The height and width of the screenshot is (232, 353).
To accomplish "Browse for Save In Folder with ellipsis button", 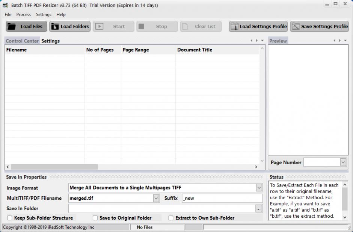I will 259,209.
